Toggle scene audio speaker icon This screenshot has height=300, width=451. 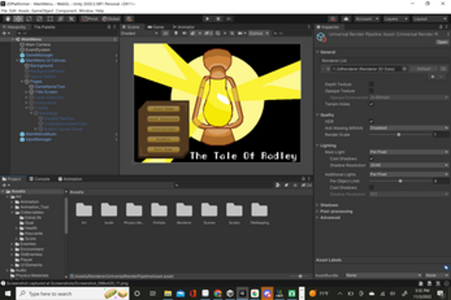click(x=184, y=33)
